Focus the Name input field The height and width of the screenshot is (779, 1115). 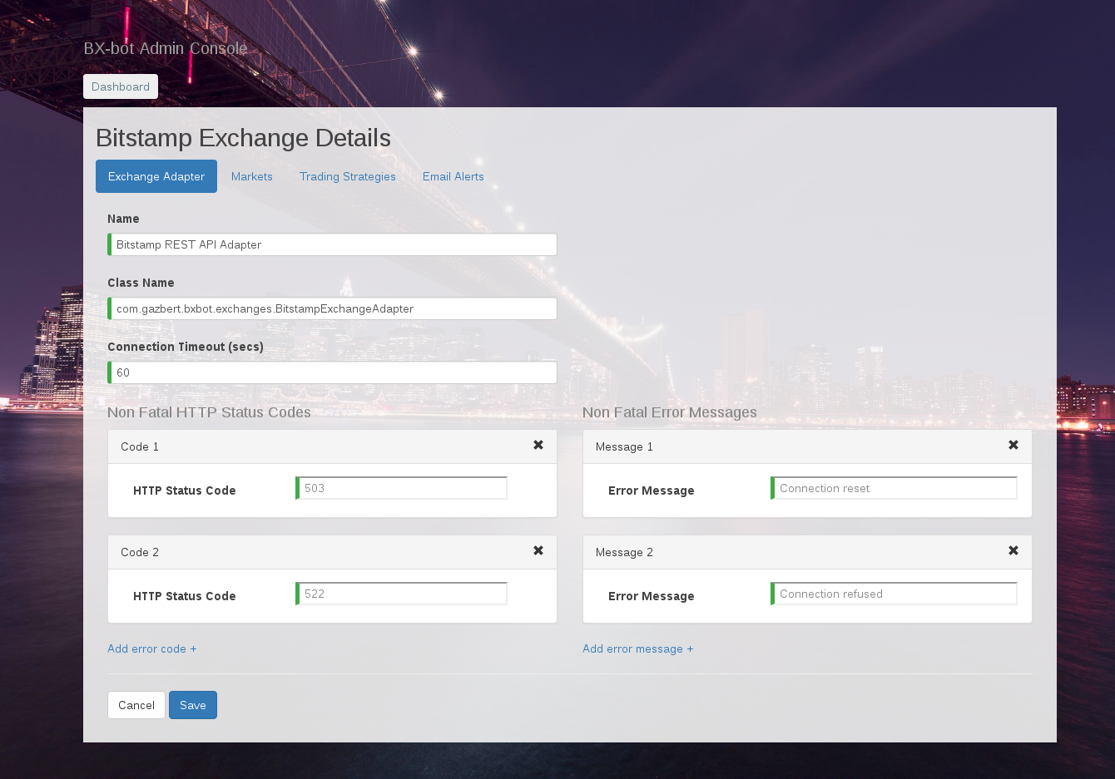click(x=332, y=244)
